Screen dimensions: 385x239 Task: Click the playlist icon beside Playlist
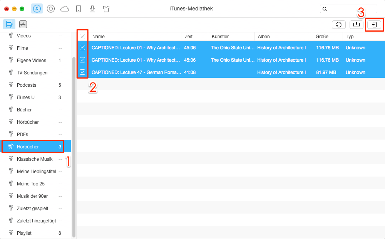11,232
